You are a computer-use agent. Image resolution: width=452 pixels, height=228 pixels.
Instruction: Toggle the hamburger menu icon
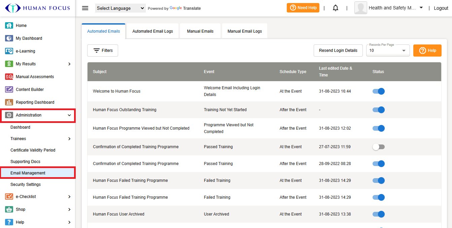[x=85, y=8]
